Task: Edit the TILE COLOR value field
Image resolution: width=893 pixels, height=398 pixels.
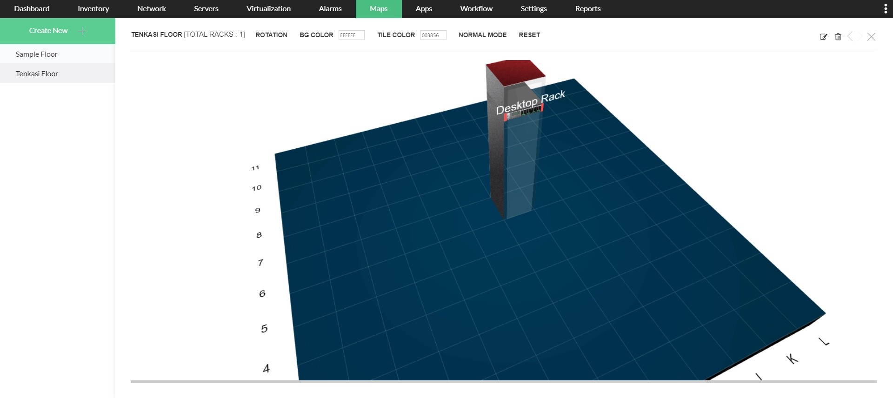Action: [433, 35]
